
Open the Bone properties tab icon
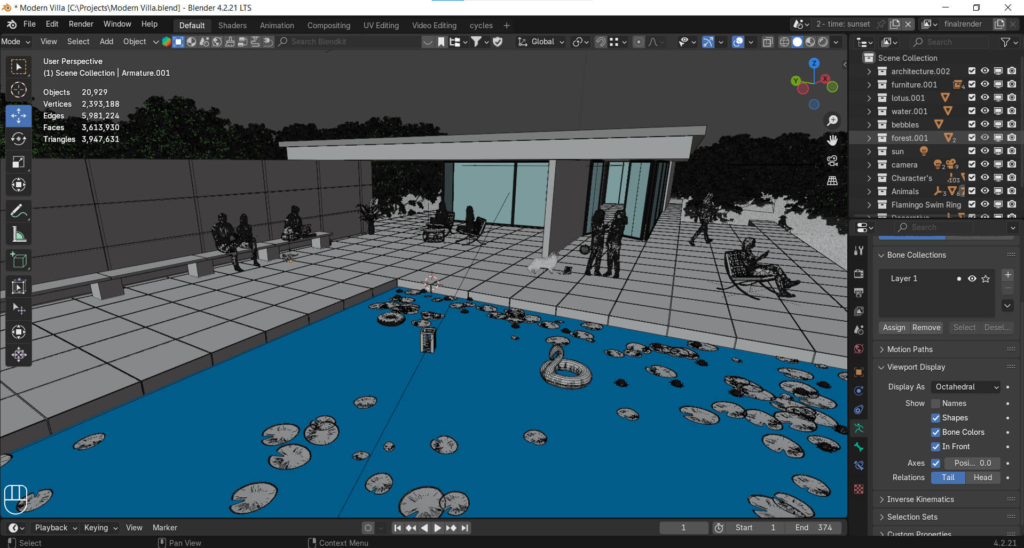[858, 447]
